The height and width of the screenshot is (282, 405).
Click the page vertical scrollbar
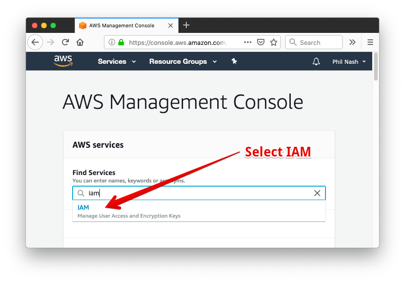376,67
